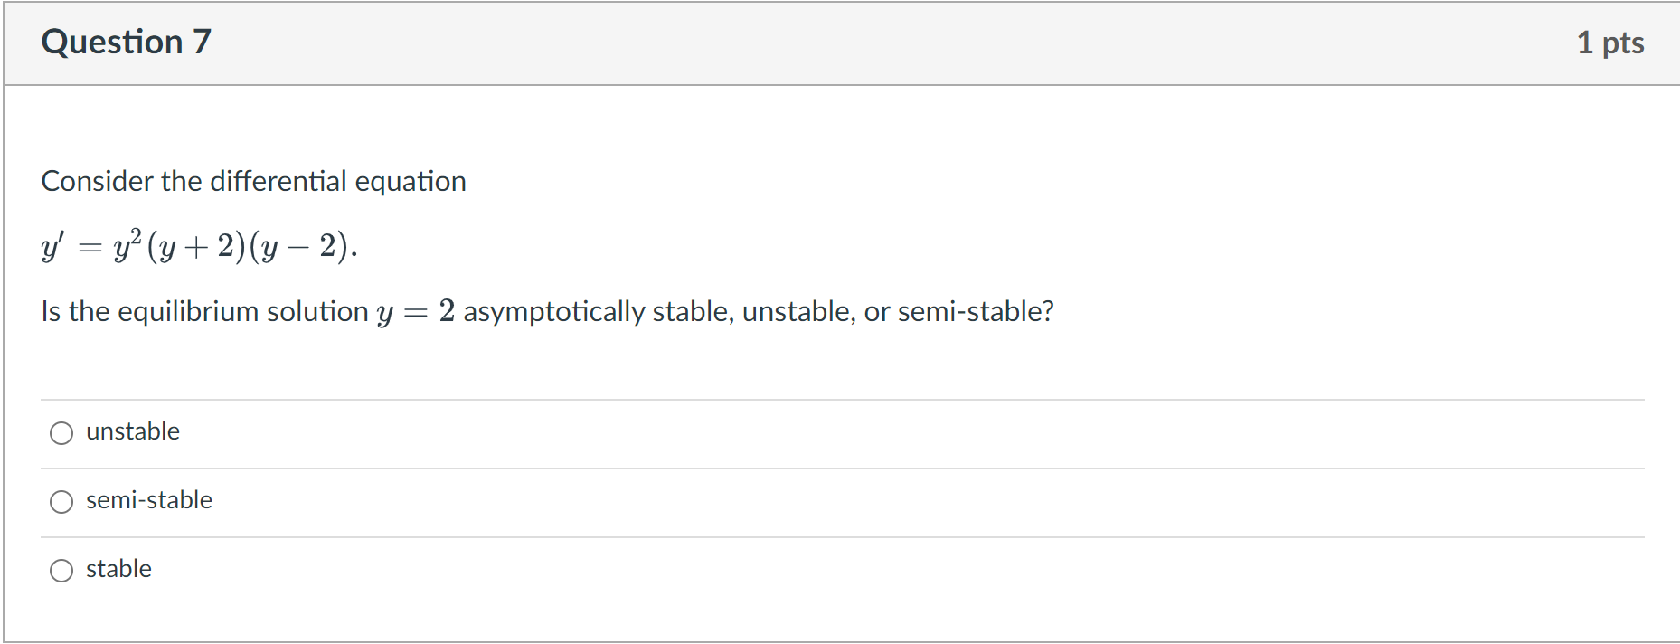Click the question body background
Viewport: 1680px width, 644px height.
coord(1175,226)
